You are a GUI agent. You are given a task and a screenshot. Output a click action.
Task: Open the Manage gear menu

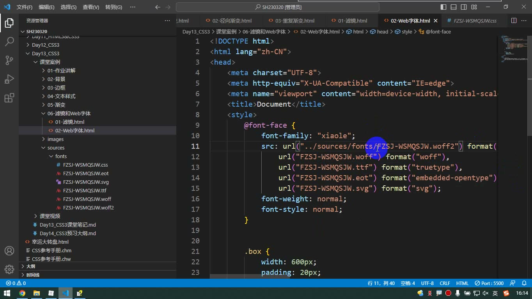click(x=9, y=269)
